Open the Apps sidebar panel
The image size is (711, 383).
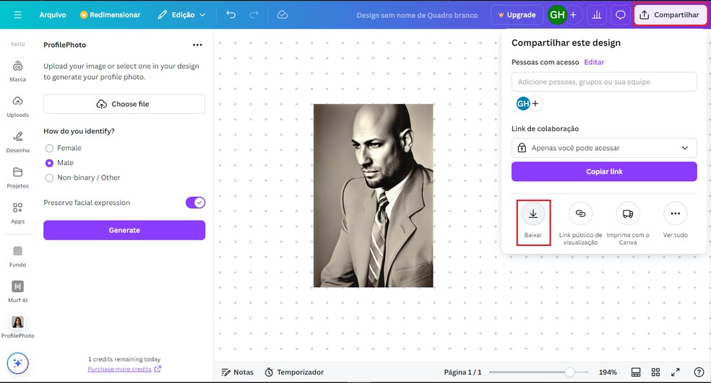coord(17,213)
